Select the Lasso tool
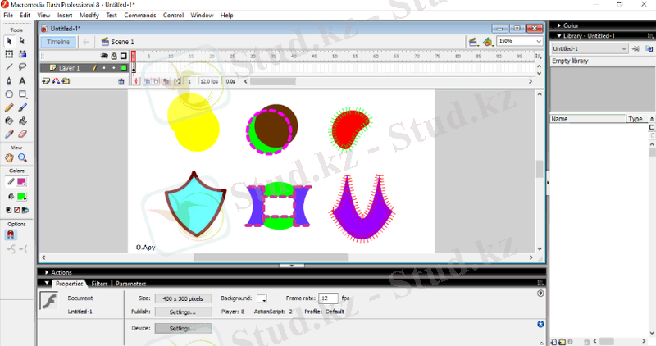 click(x=23, y=67)
